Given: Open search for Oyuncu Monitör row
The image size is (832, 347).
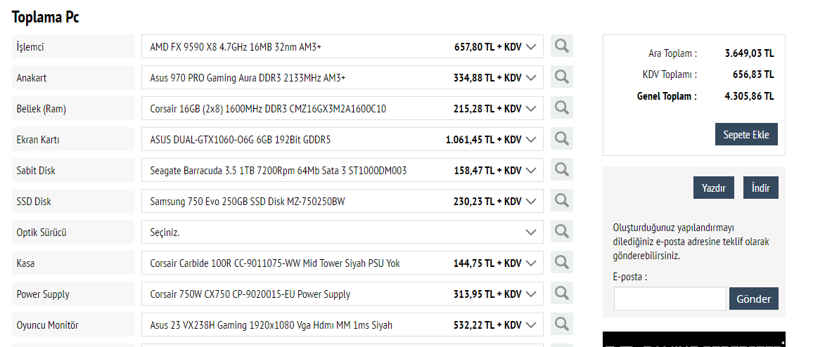Looking at the screenshot, I should coord(561,325).
